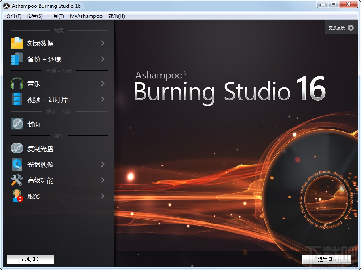
Task: Expand the 高级功能 submenu arrow
Action: coord(103,180)
